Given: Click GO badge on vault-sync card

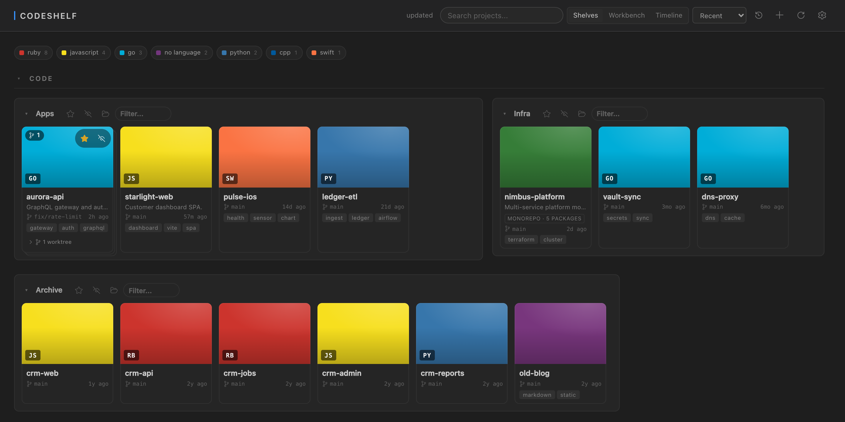Looking at the screenshot, I should pyautogui.click(x=609, y=178).
